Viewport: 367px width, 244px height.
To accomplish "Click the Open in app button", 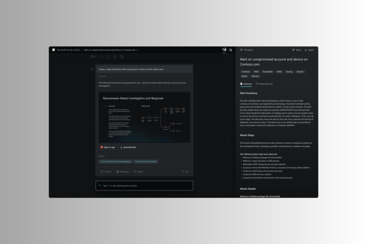I will click(x=108, y=147).
